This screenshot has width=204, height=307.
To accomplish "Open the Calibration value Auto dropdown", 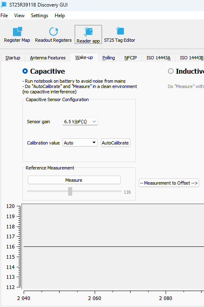I will point(80,143).
